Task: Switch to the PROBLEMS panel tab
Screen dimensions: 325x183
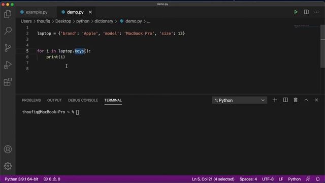Action: 31,100
